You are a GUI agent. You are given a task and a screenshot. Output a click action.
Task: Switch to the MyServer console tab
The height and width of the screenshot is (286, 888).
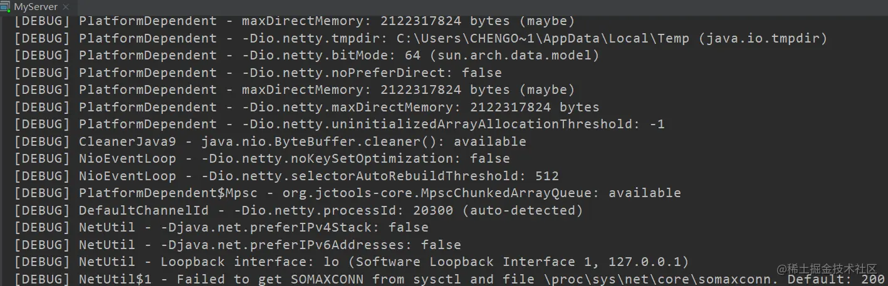(36, 7)
